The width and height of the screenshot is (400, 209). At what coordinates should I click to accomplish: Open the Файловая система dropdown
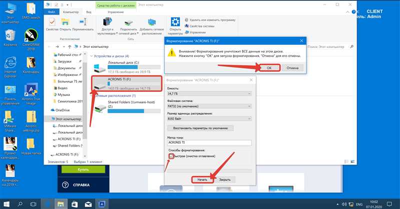pyautogui.click(x=209, y=106)
